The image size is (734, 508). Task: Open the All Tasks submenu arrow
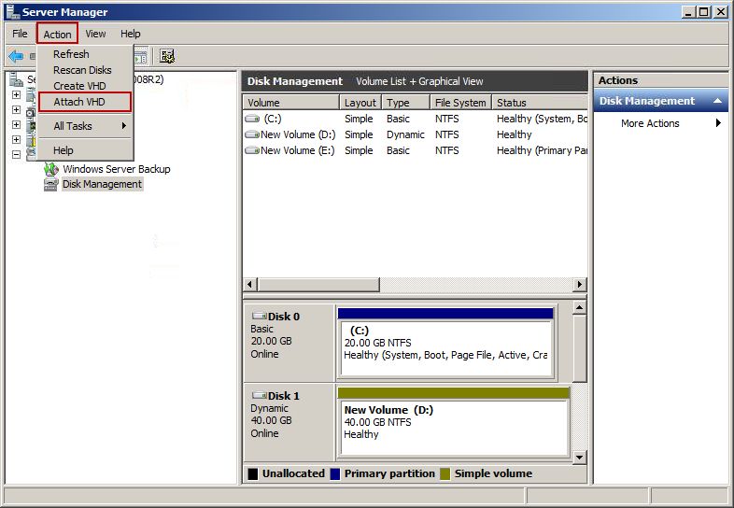click(123, 125)
